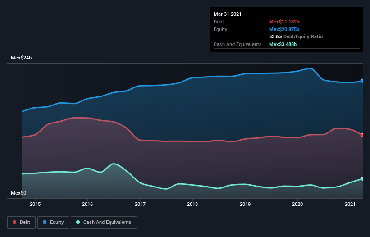Toggle the Debt series legend button

(21, 222)
